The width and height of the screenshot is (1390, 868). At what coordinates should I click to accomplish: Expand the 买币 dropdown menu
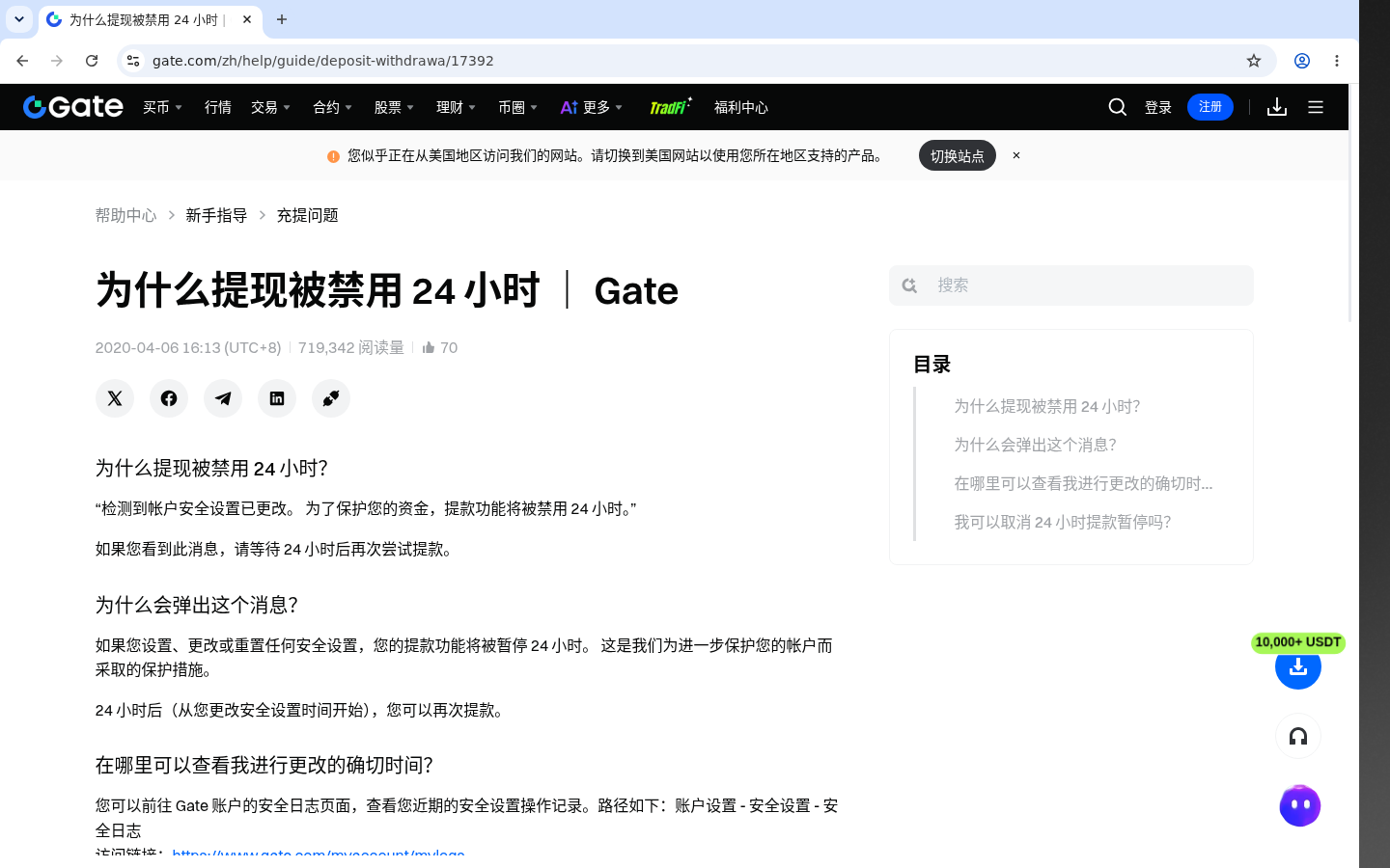click(x=163, y=107)
